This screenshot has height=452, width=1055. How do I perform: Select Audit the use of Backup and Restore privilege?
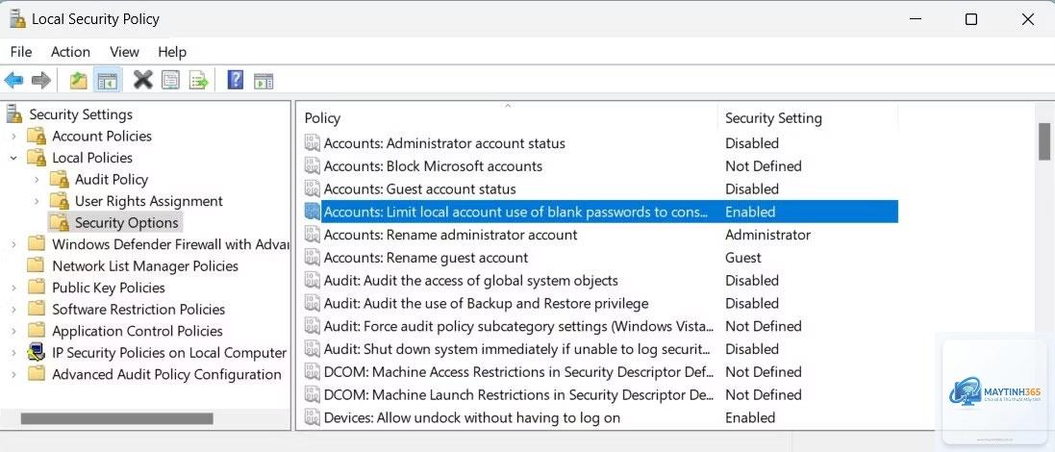pos(487,303)
